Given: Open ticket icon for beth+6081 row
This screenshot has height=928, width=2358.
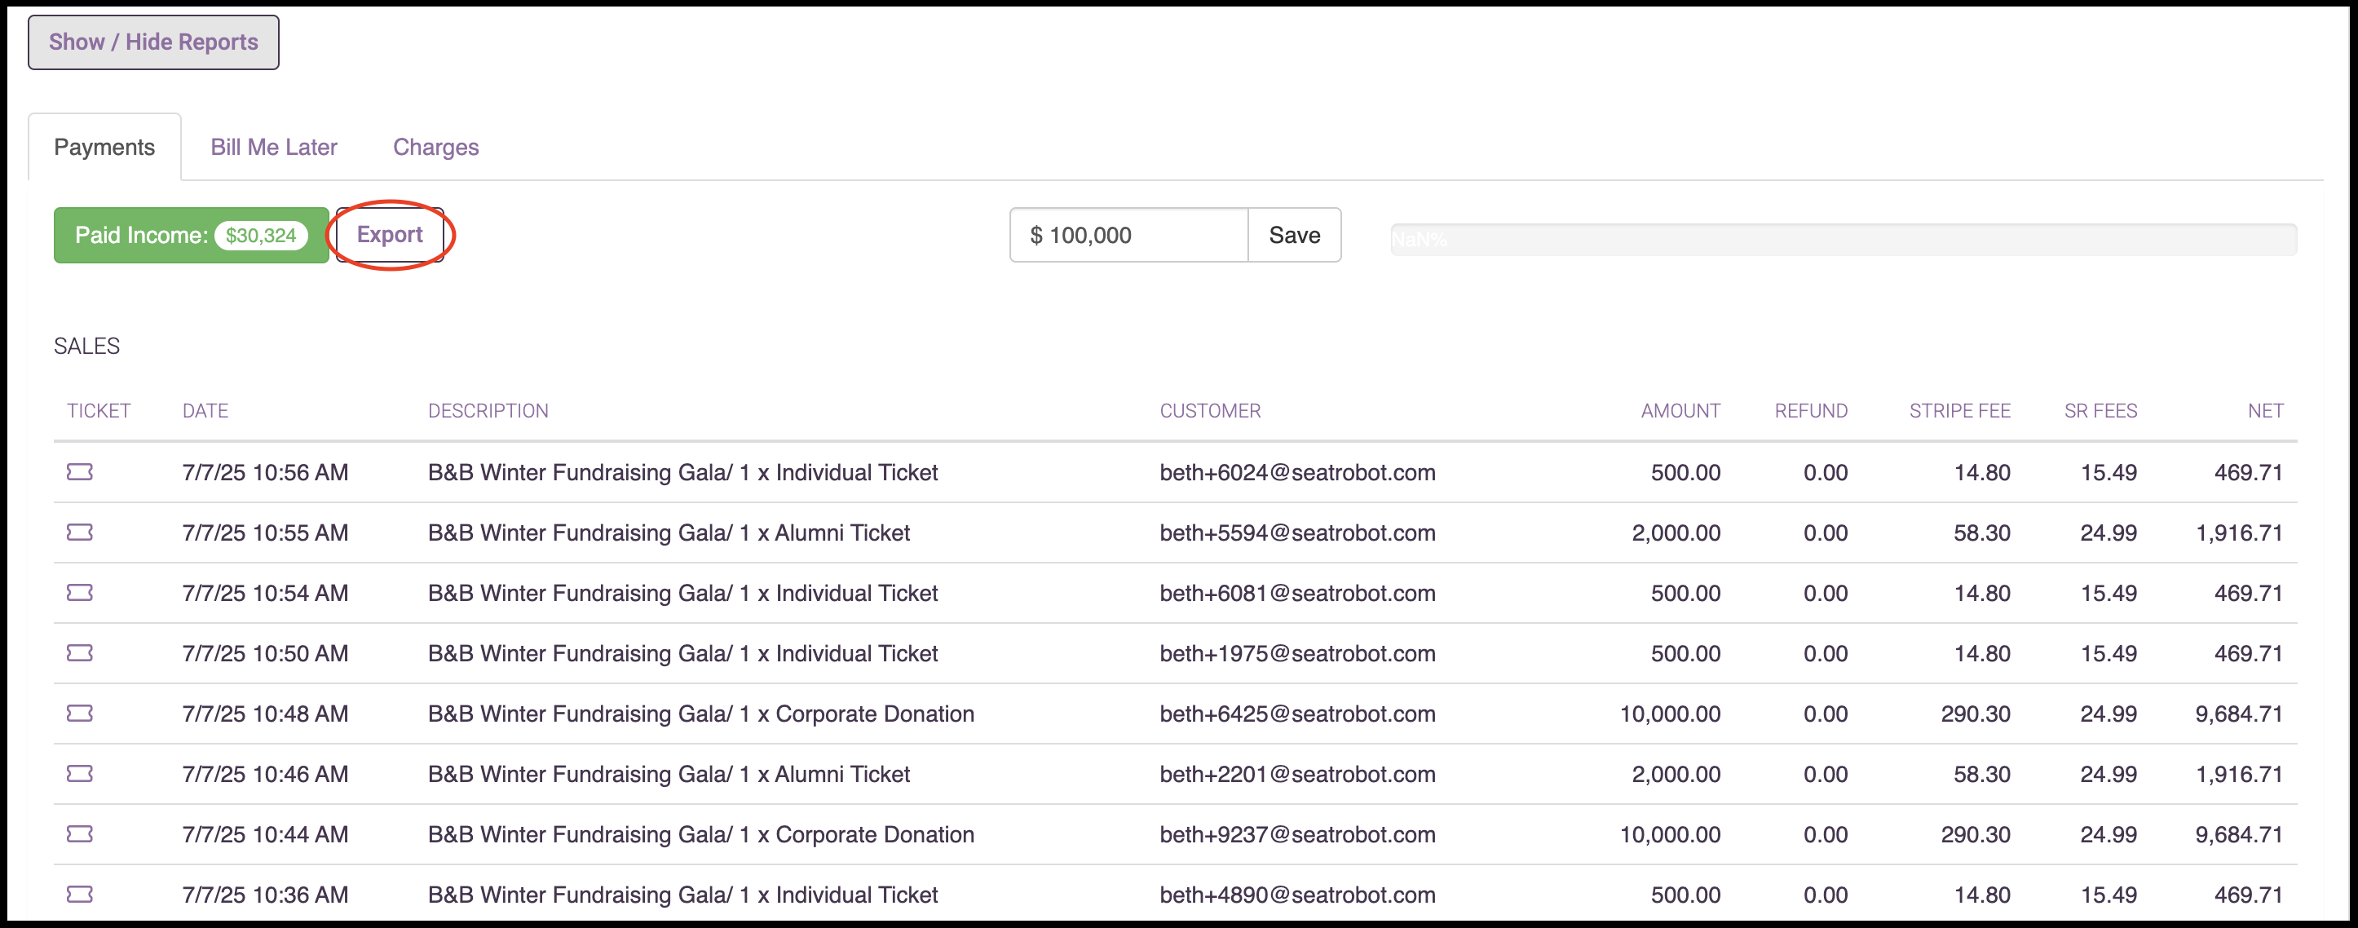Looking at the screenshot, I should click(x=80, y=593).
